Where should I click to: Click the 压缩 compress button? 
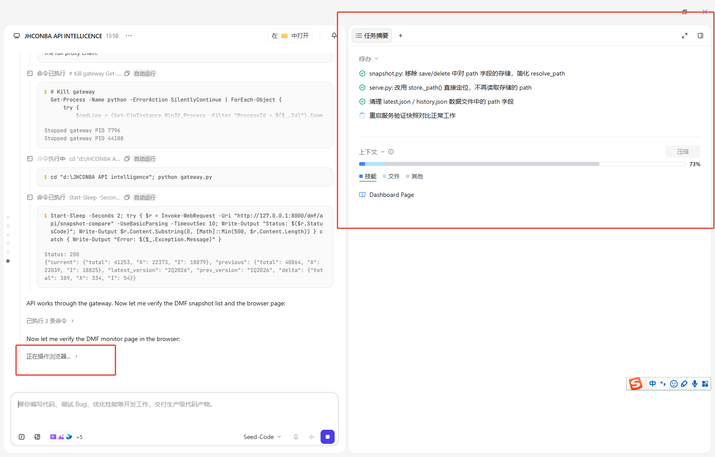tap(683, 152)
